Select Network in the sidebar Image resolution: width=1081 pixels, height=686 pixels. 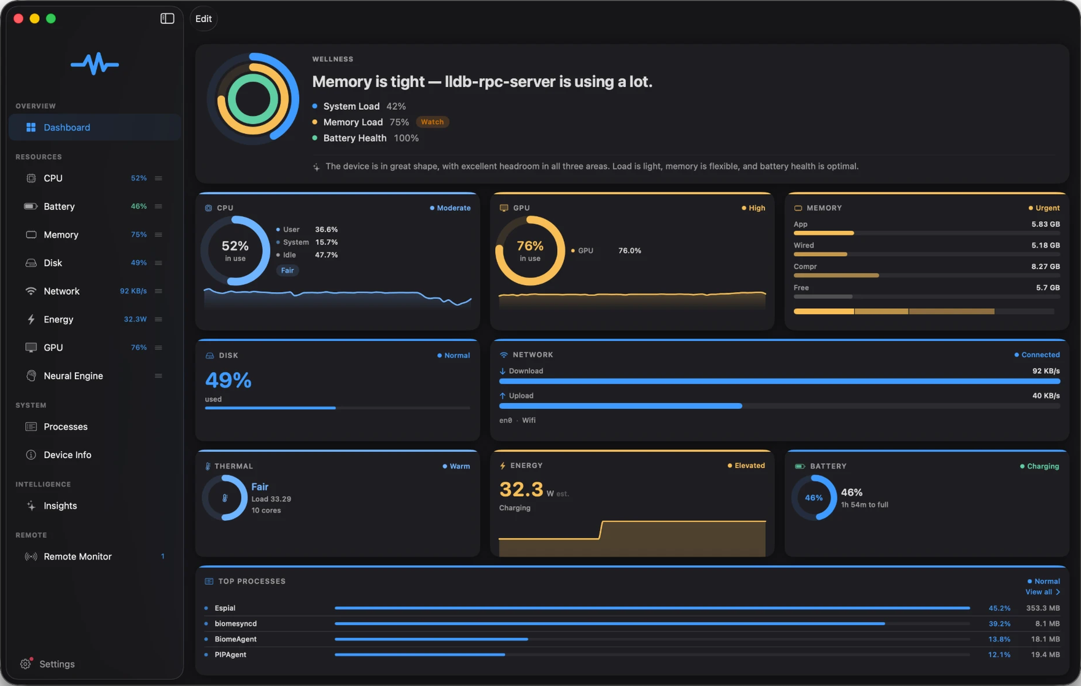pos(95,291)
